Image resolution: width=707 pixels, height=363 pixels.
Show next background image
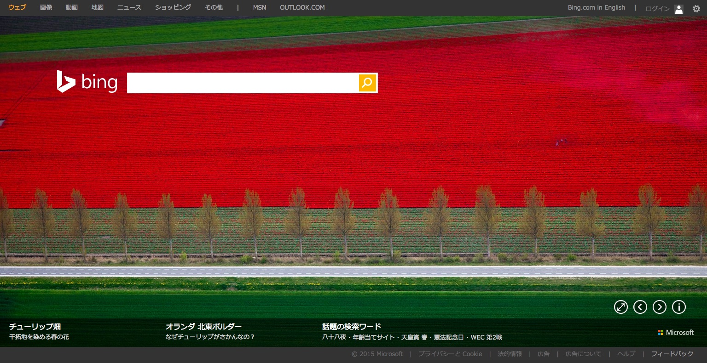tap(659, 307)
